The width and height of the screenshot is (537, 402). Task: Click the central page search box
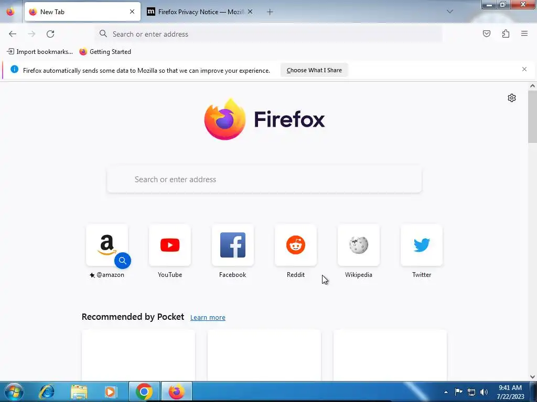coord(264,180)
